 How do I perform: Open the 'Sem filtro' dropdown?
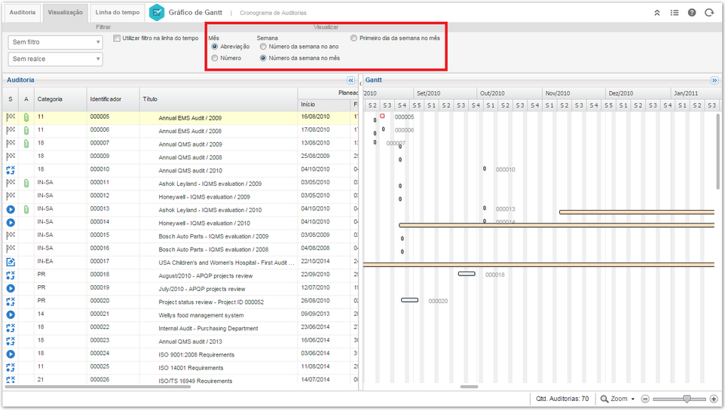(56, 42)
